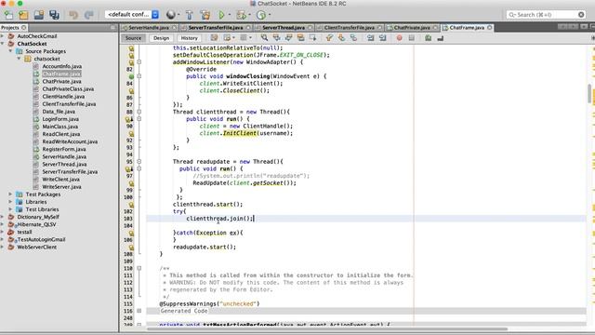Click the New File toolbar icon
Screen dimensions: 595x335
coord(8,15)
